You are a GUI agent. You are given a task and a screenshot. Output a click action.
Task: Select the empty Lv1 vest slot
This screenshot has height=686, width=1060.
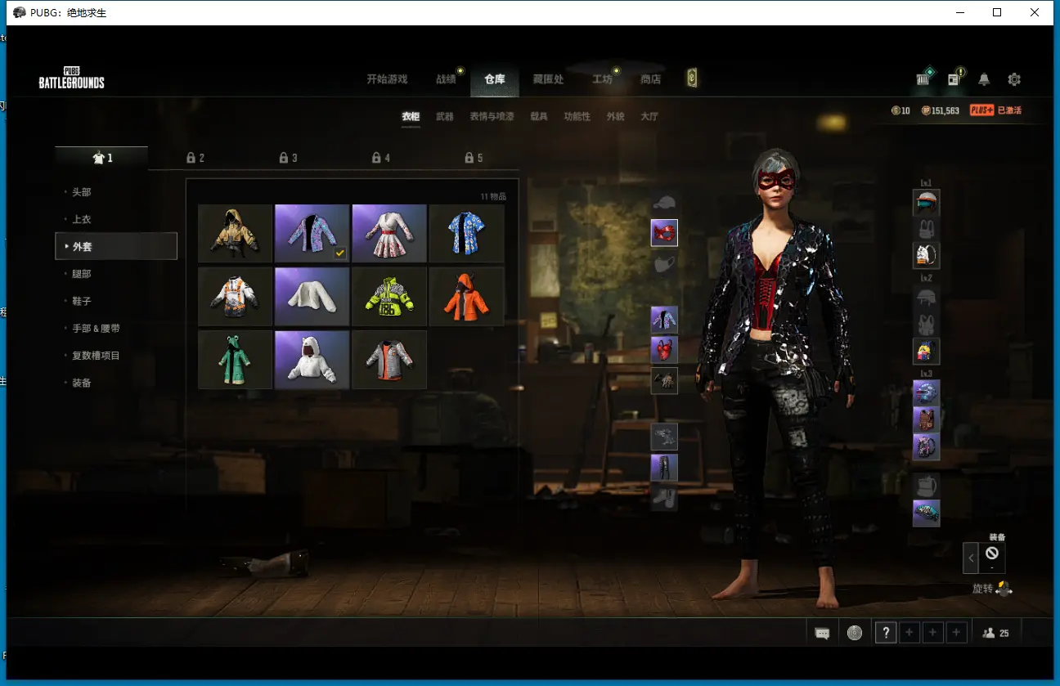(927, 229)
